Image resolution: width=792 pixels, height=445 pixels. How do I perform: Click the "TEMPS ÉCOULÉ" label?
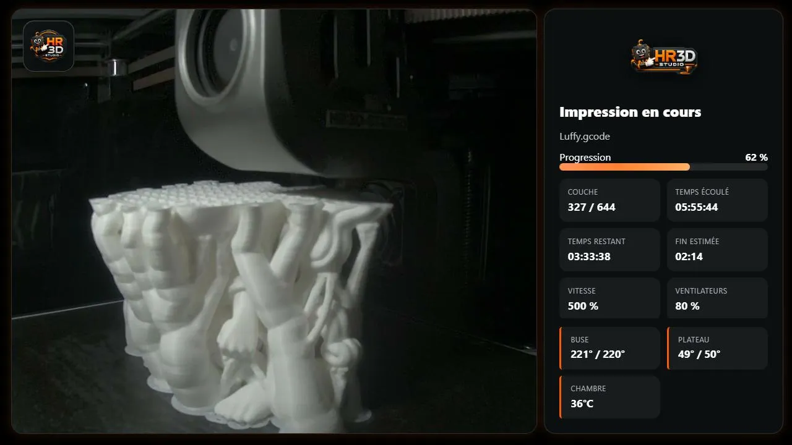(x=702, y=192)
